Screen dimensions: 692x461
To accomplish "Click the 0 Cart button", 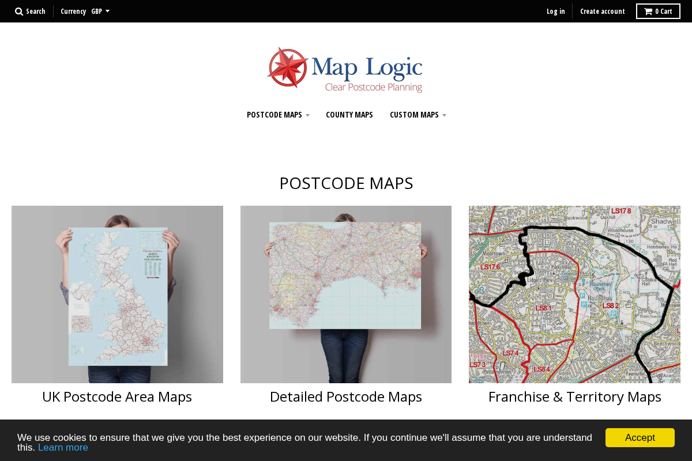I will 658,11.
